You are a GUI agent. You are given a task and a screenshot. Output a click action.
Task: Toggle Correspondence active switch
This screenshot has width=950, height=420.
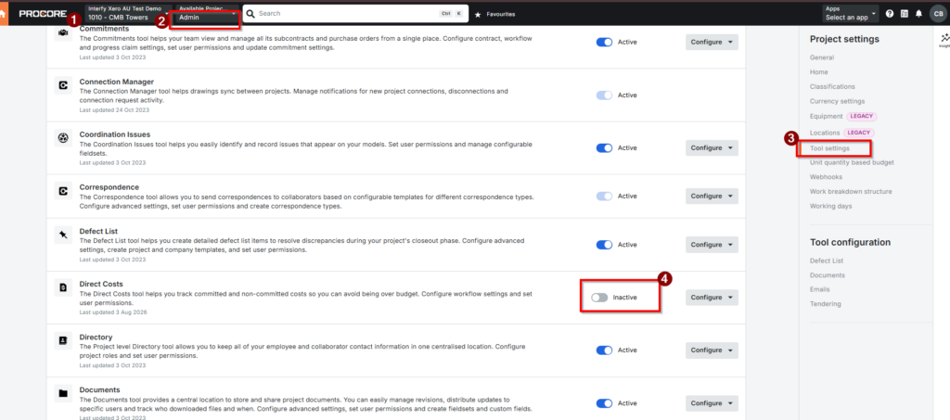click(x=604, y=196)
